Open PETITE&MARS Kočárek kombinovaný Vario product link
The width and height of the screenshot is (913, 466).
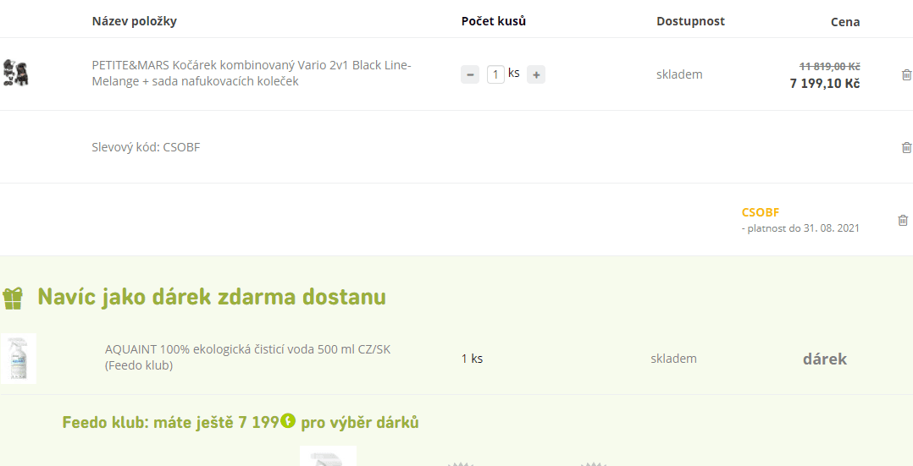tap(252, 74)
